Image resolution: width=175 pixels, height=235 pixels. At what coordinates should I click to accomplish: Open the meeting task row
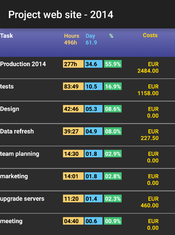click(87, 224)
